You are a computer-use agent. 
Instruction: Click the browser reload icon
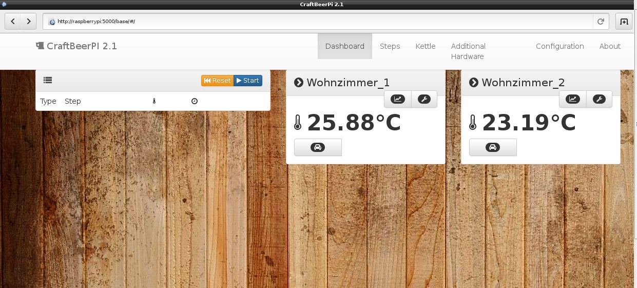tap(600, 22)
